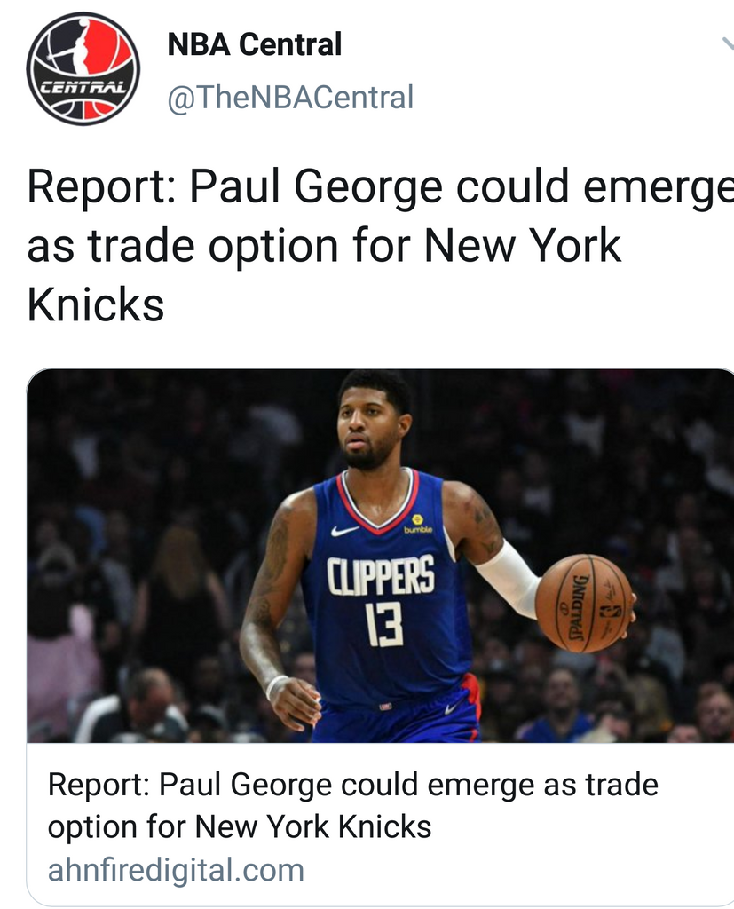Screen dimensions: 734x909
Task: Visit ahnfiredigital.com from the card
Action: (x=176, y=870)
